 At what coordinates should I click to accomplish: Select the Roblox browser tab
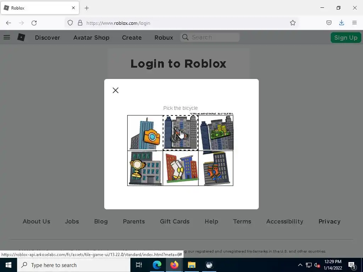click(40, 8)
